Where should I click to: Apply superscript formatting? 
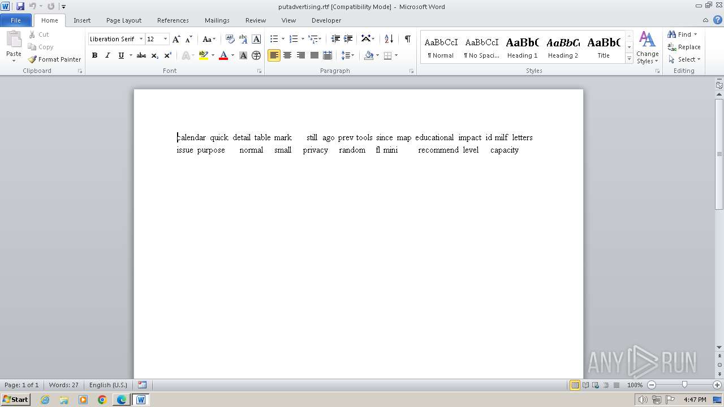(168, 55)
